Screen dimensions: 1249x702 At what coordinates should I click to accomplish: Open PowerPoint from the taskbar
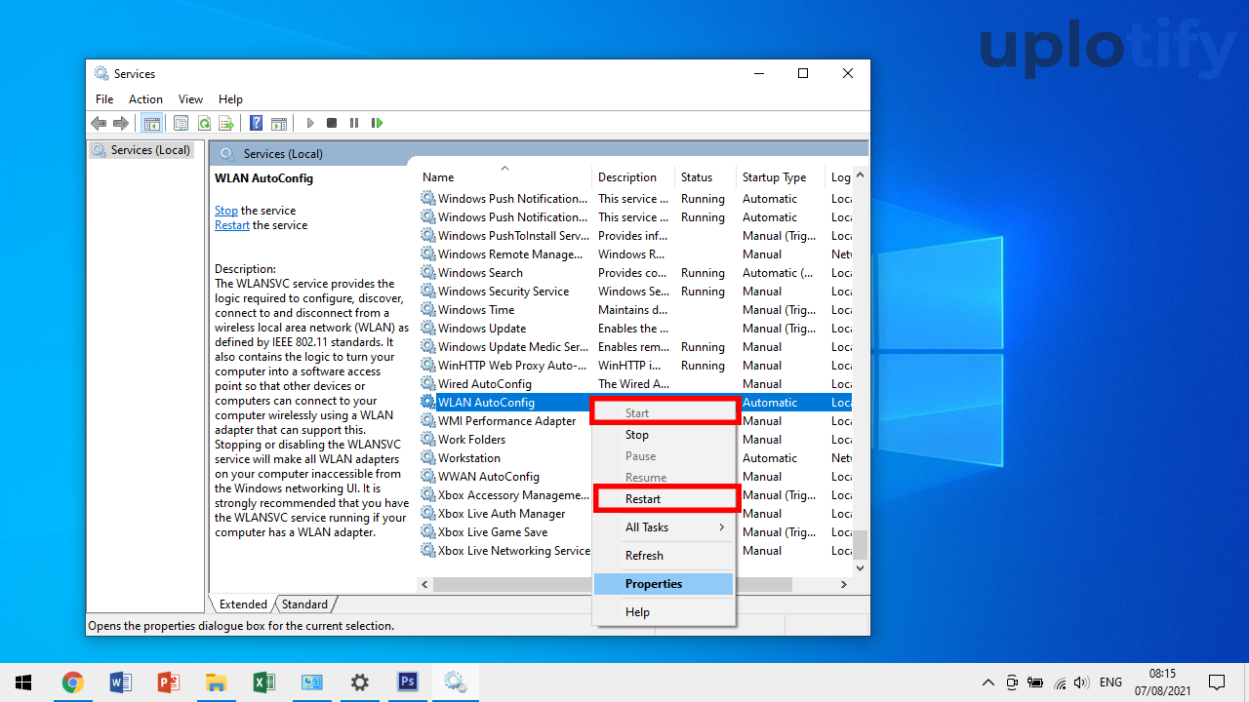click(168, 682)
